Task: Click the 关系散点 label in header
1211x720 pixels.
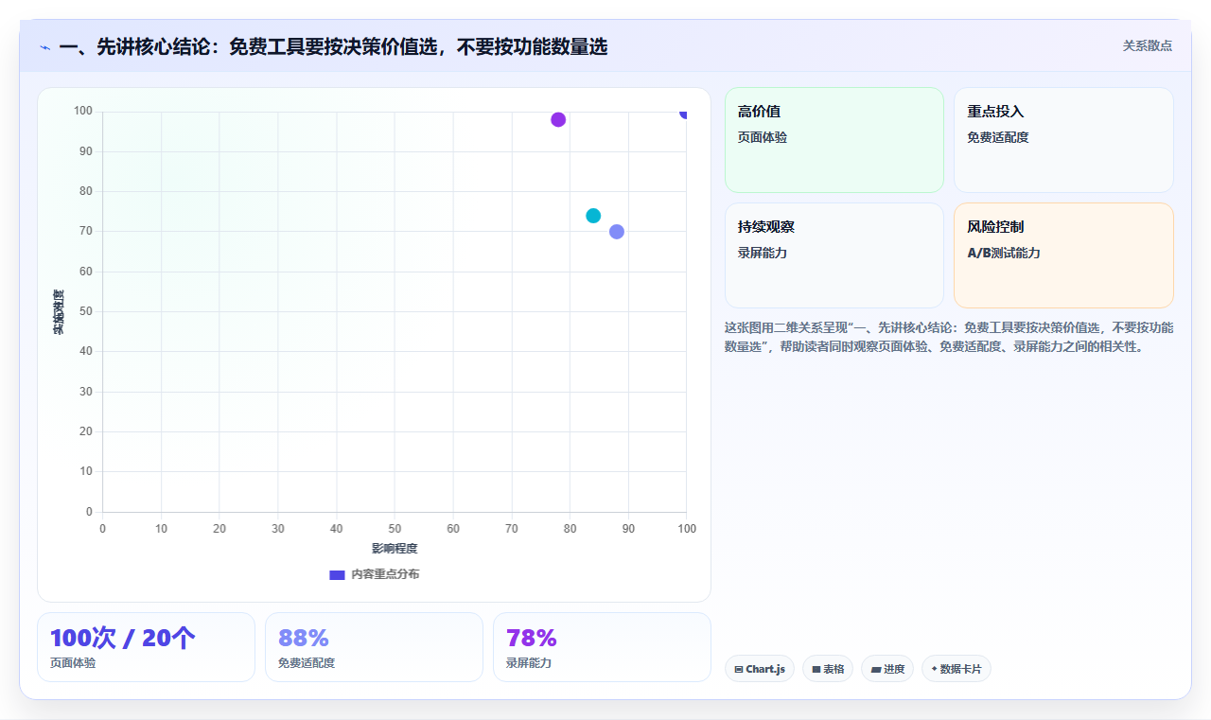Action: point(1148,45)
